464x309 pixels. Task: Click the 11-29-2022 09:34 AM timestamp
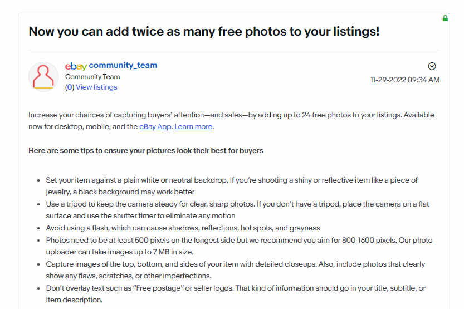click(x=405, y=80)
